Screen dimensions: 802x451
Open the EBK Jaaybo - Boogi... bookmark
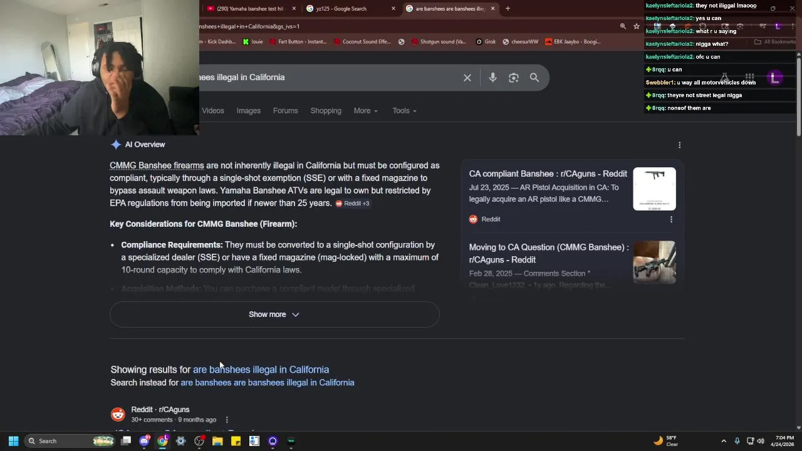pyautogui.click(x=573, y=42)
